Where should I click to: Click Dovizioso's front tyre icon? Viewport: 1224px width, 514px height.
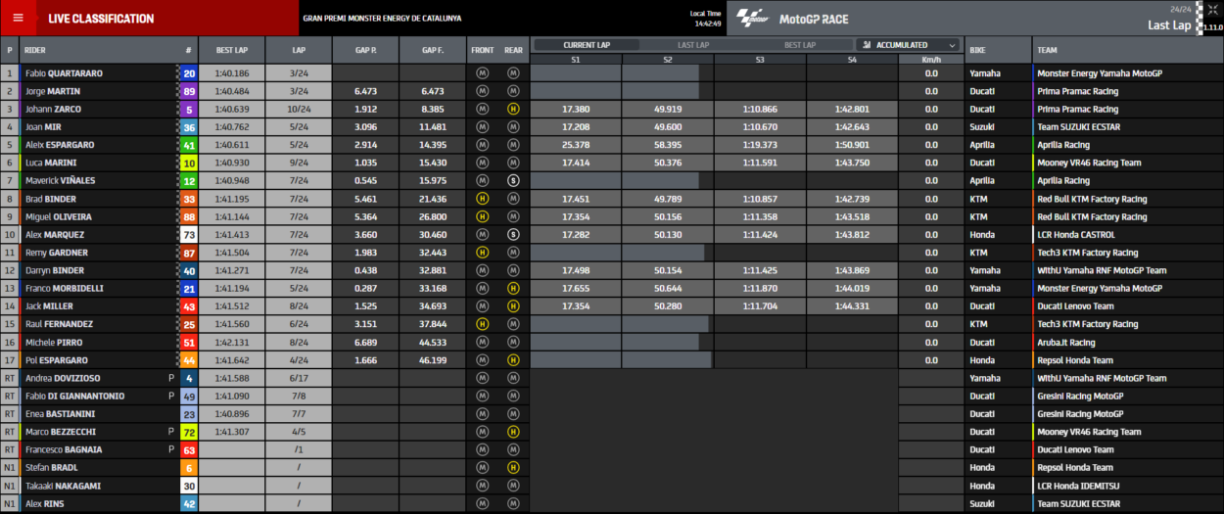tap(482, 378)
